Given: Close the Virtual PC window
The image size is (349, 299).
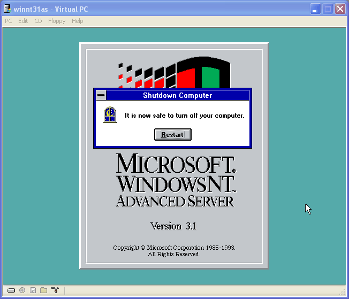Looking at the screenshot, I should click(340, 9).
